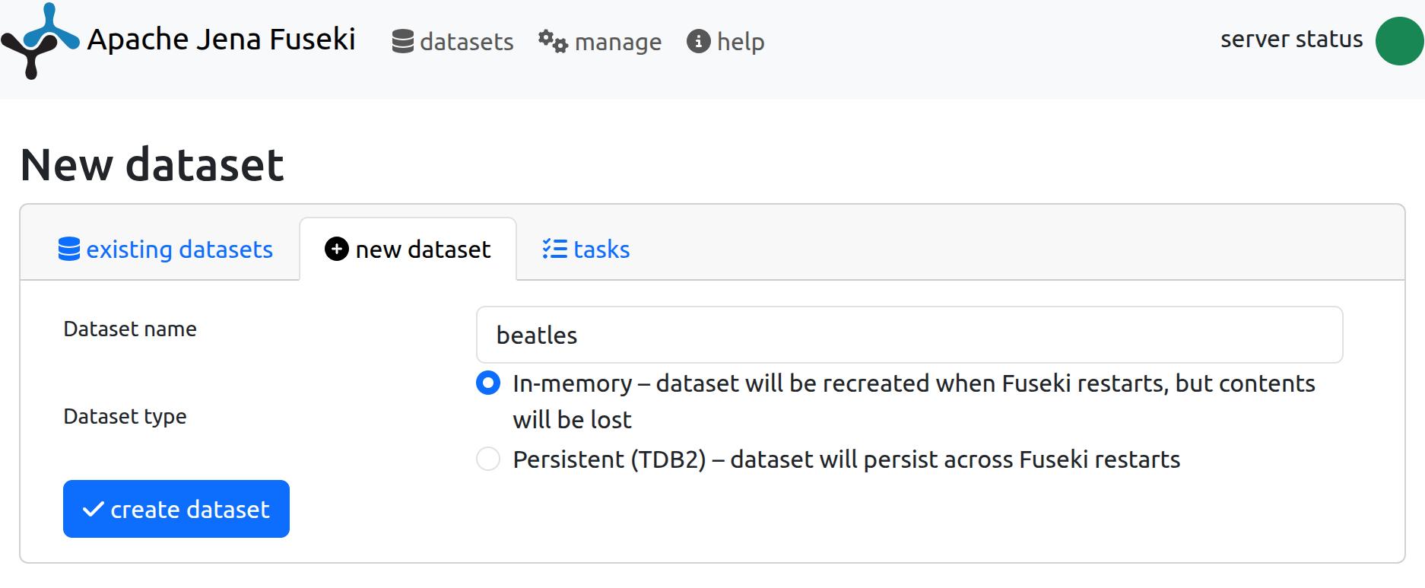Click the help info icon
The width and height of the screenshot is (1425, 588).
(x=698, y=41)
